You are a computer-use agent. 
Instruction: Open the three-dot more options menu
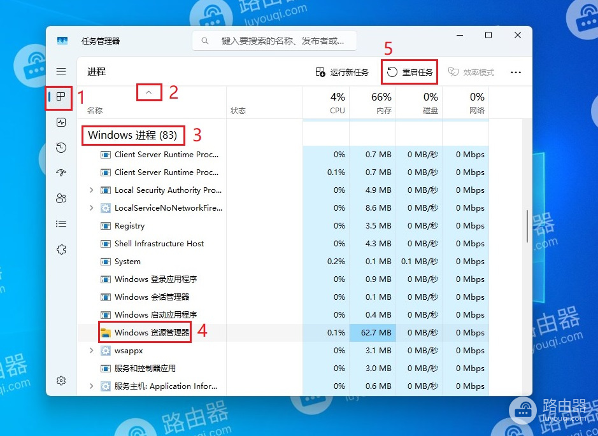tap(516, 72)
